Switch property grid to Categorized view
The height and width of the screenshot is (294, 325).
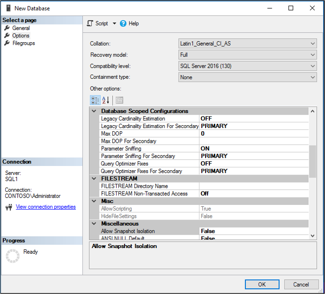click(95, 100)
